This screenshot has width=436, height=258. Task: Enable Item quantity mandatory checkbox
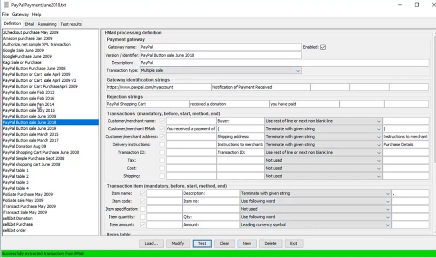coord(143,217)
